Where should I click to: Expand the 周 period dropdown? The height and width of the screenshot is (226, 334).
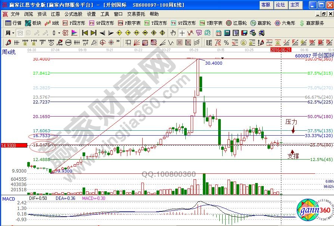[9, 32]
